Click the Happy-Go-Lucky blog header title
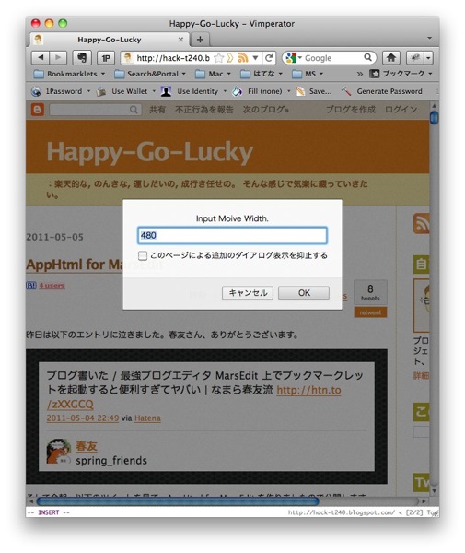Image resolution: width=465 pixels, height=553 pixels. (x=150, y=152)
